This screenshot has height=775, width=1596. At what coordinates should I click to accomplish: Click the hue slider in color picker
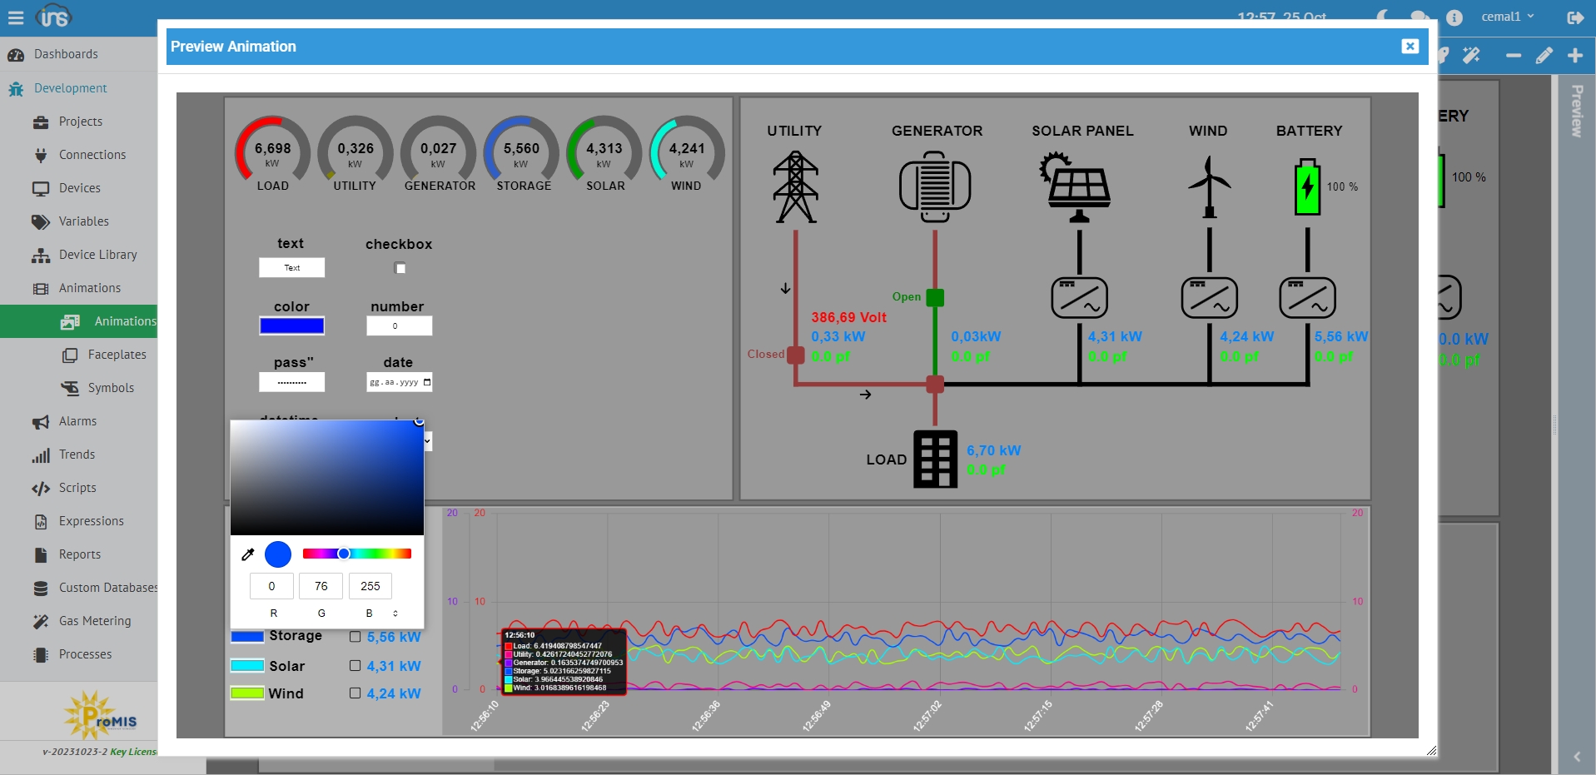357,554
